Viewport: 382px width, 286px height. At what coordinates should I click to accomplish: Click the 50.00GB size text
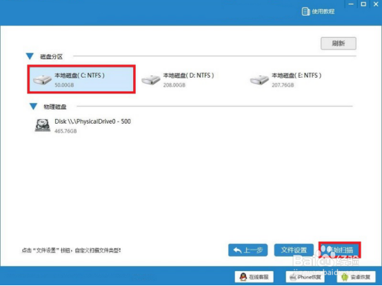64,85
